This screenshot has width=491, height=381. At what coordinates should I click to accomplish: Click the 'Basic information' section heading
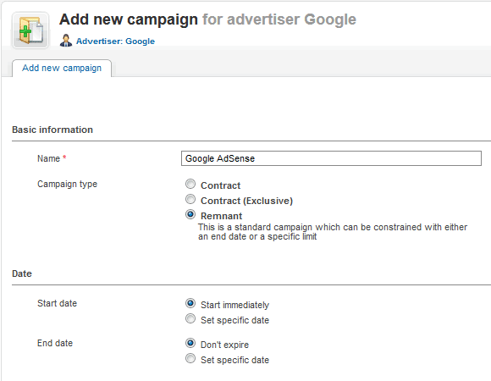(x=52, y=130)
